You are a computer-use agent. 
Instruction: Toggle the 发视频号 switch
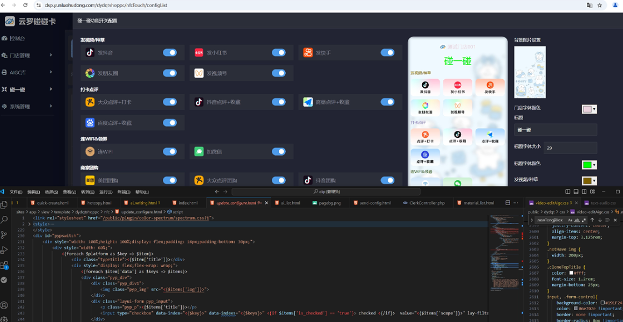click(x=278, y=73)
